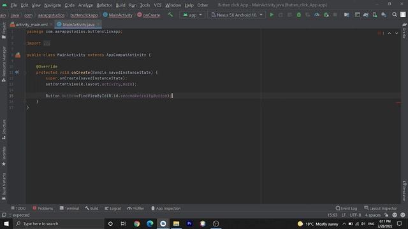The width and height of the screenshot is (408, 229).
Task: Open the Build Variants side panel
Action: click(x=4, y=186)
